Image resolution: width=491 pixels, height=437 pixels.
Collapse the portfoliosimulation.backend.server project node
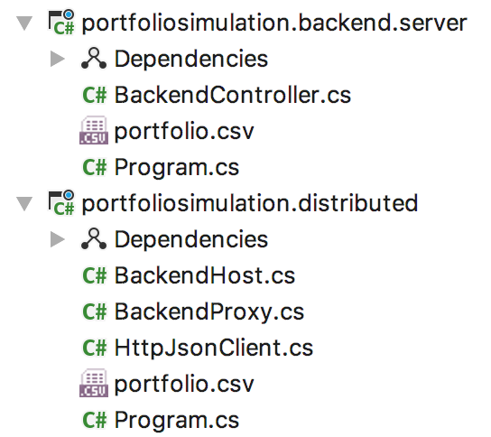point(24,23)
